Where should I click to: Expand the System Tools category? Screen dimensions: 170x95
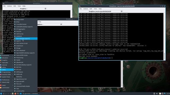(x=7, y=77)
